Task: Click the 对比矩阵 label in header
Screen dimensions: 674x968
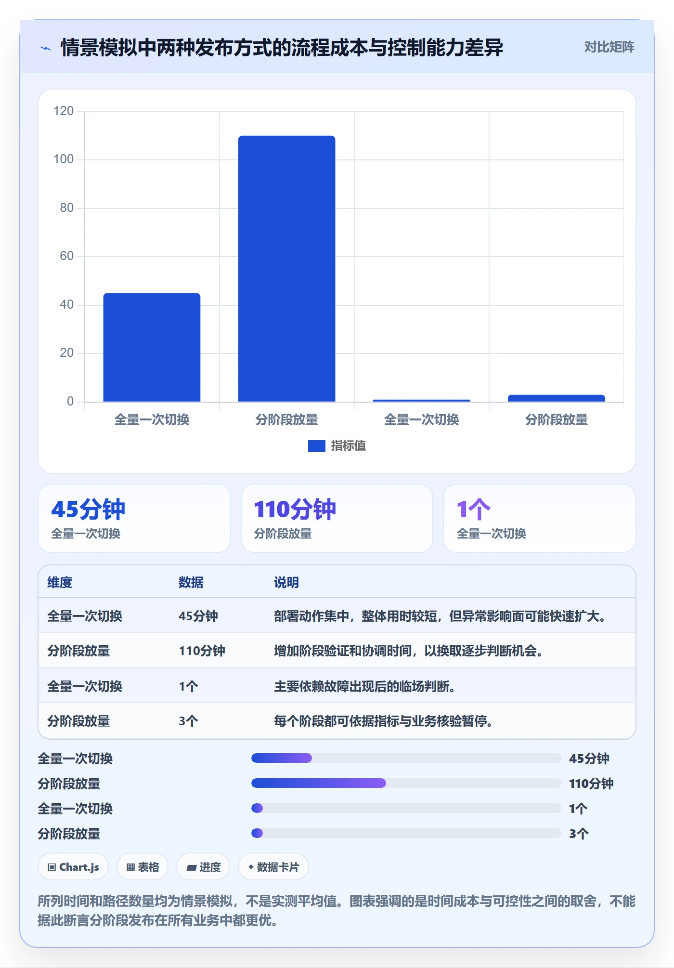Action: 609,47
